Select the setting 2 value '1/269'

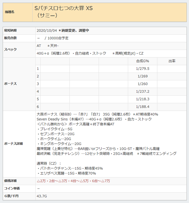tap(143, 76)
